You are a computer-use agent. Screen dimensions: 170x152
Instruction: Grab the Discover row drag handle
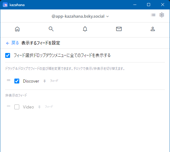click(9, 80)
